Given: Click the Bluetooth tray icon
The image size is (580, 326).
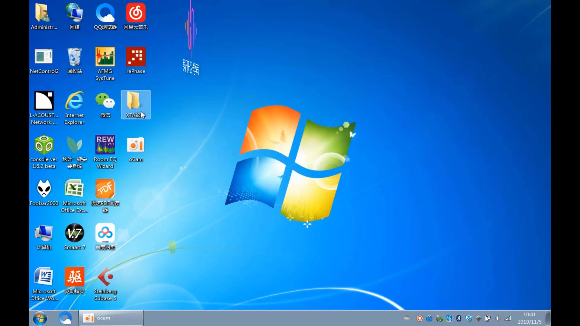Looking at the screenshot, I should point(459,318).
